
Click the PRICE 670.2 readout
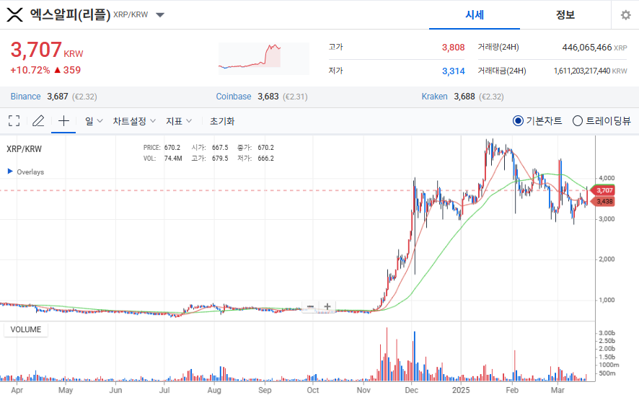coord(162,148)
